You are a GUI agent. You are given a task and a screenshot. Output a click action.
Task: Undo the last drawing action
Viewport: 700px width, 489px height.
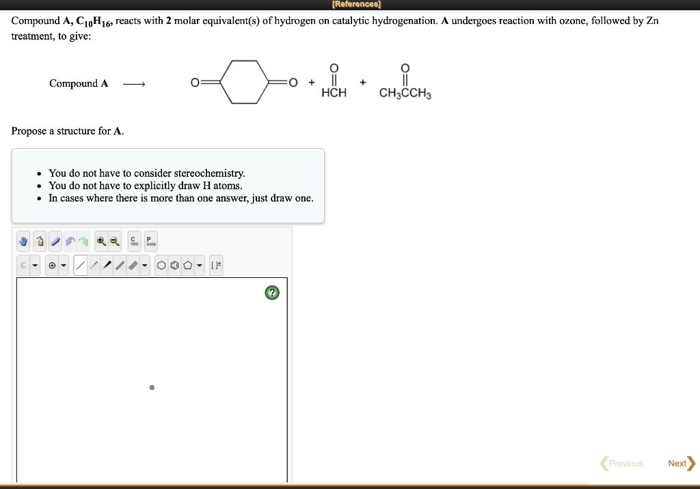tap(70, 241)
